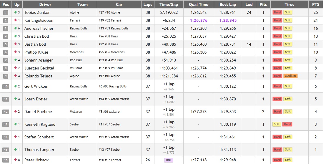Image resolution: width=323 pixels, height=164 pixels.
Task: Click the position 3 badge icon
Action: (6, 28)
